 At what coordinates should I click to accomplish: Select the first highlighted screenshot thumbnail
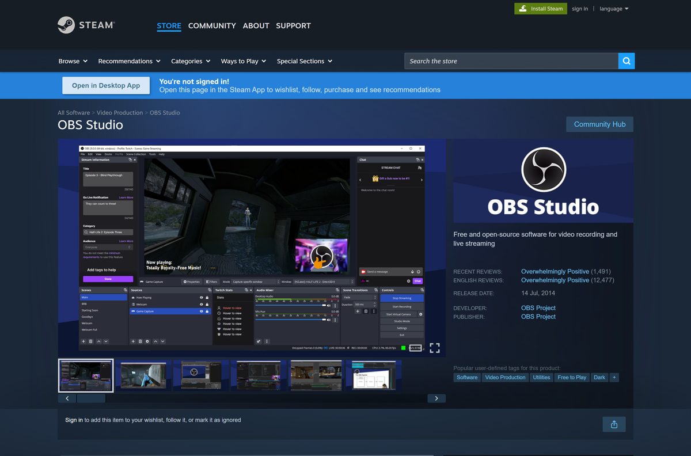pyautogui.click(x=86, y=375)
